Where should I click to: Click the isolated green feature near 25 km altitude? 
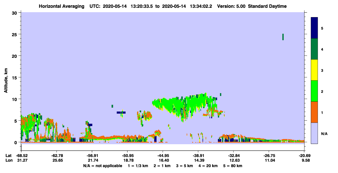point(283,37)
